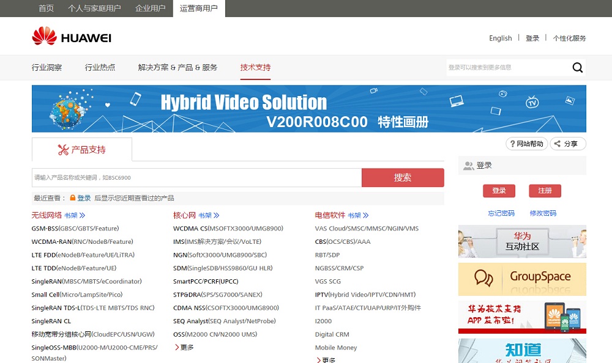The width and height of the screenshot is (612, 363).
Task: Expand 更多 under 核心网 list
Action: 184,347
